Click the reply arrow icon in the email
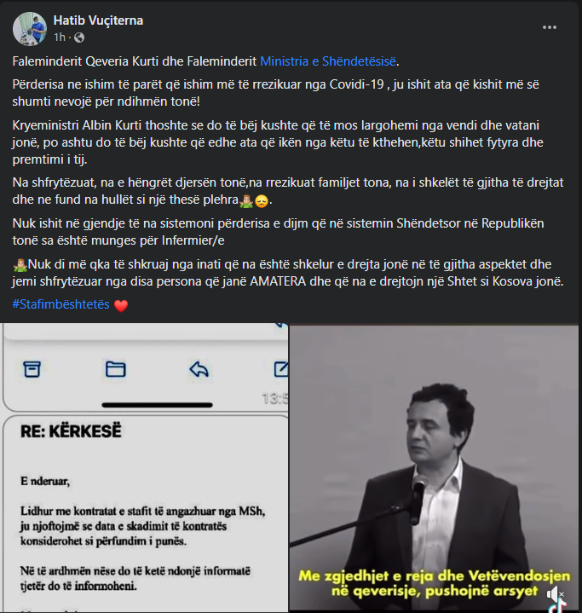 tap(199, 369)
